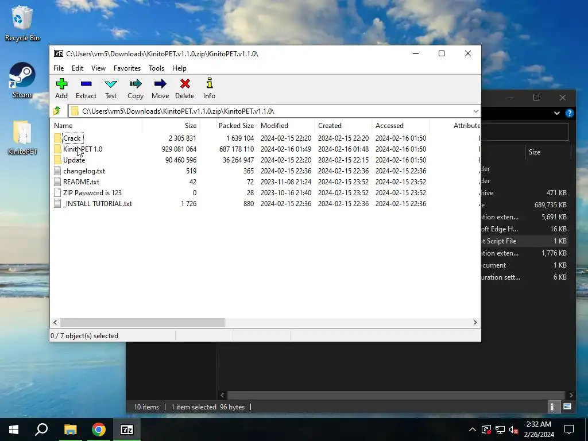This screenshot has height=441, width=588.
Task: Click the Explorer Size column header
Action: (x=547, y=152)
